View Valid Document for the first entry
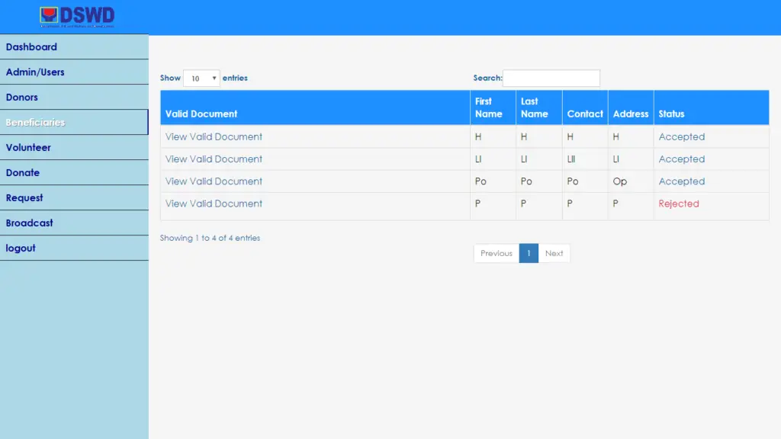The height and width of the screenshot is (439, 781). (x=214, y=136)
